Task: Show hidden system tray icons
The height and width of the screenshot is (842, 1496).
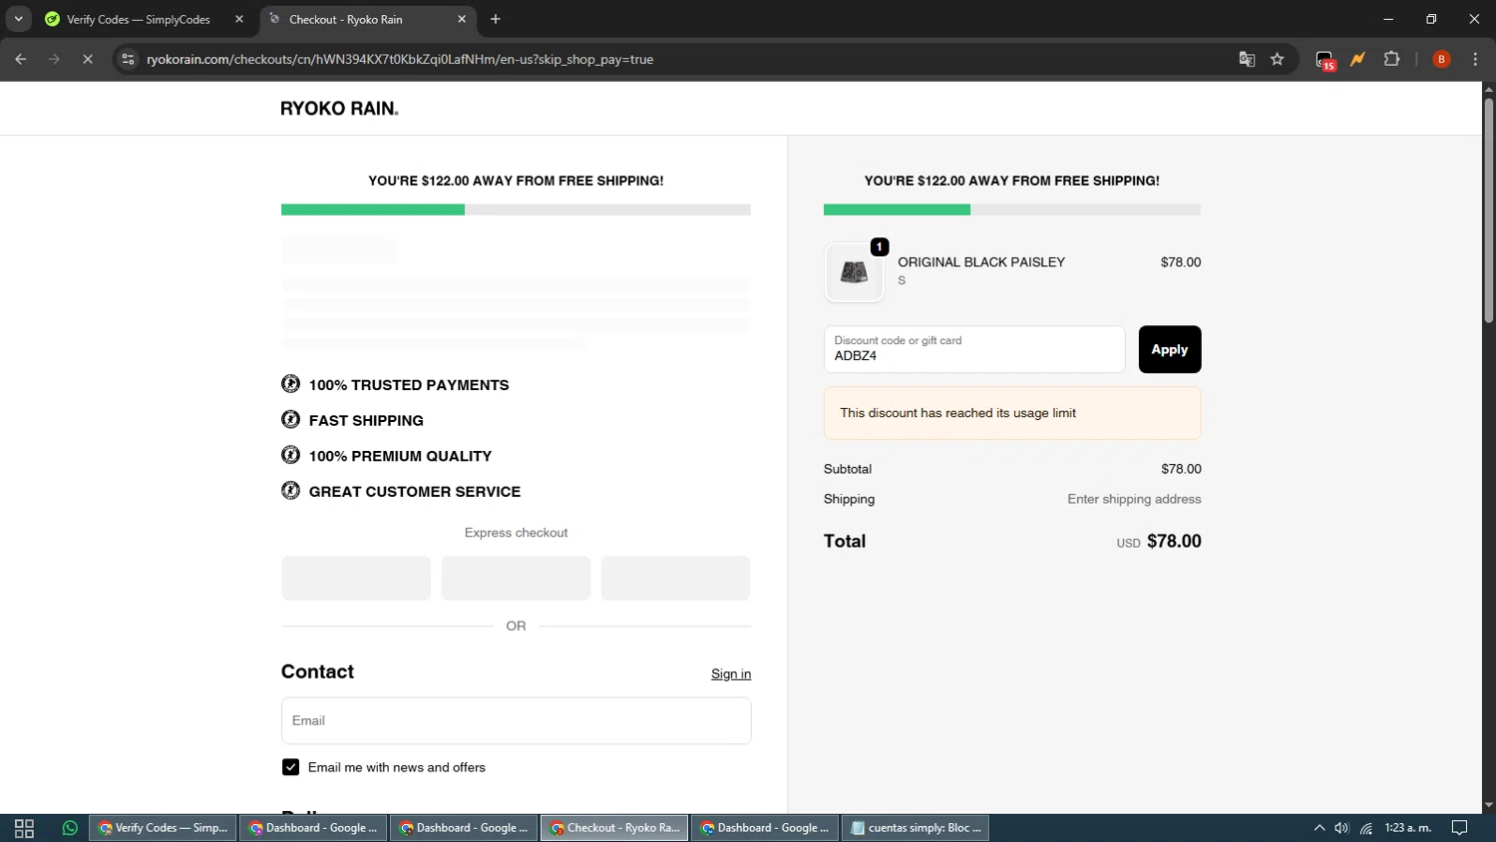Action: (1319, 828)
